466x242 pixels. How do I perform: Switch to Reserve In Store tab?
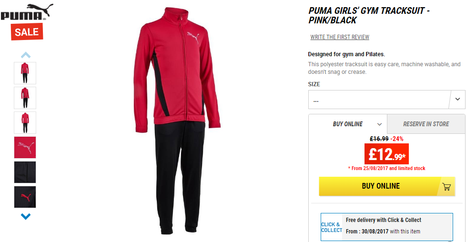pyautogui.click(x=426, y=124)
